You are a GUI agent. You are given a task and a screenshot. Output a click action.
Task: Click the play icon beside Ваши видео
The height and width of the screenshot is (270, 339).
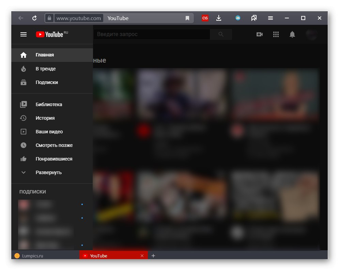tap(24, 132)
